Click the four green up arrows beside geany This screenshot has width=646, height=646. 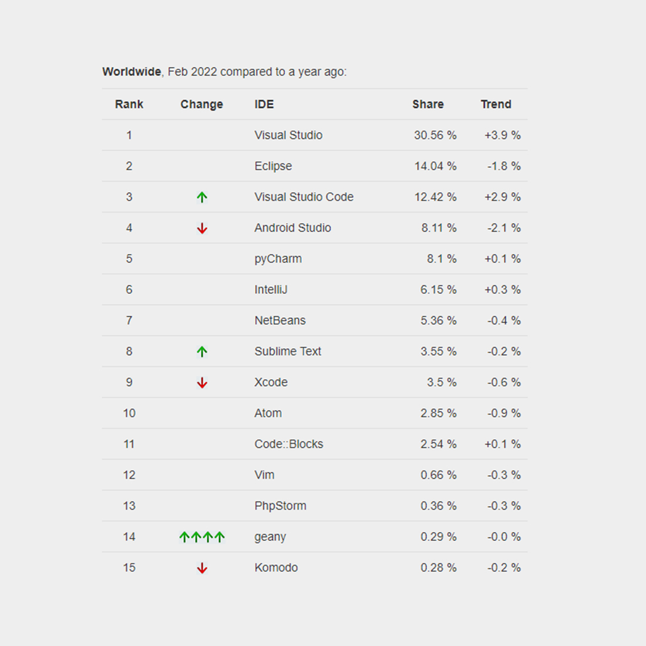point(202,537)
